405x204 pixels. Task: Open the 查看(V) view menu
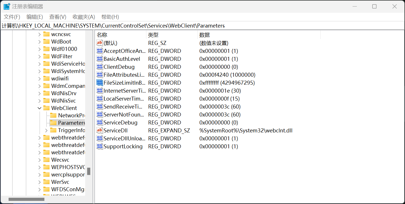pyautogui.click(x=58, y=17)
